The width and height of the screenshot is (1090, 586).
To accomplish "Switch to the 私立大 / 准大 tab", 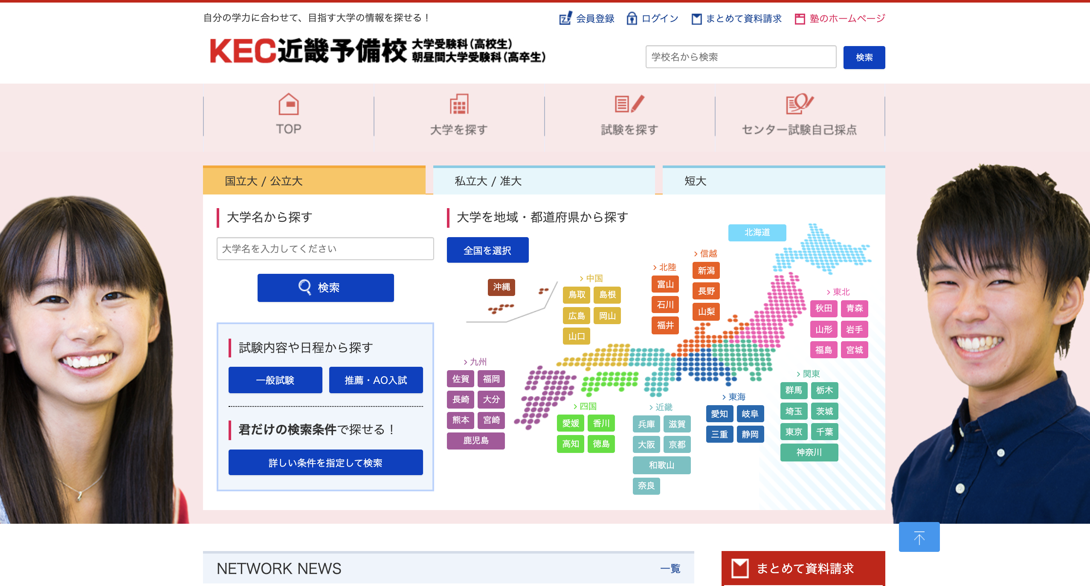I will coord(544,181).
